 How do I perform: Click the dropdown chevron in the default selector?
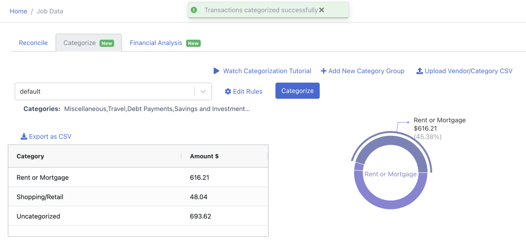click(203, 91)
